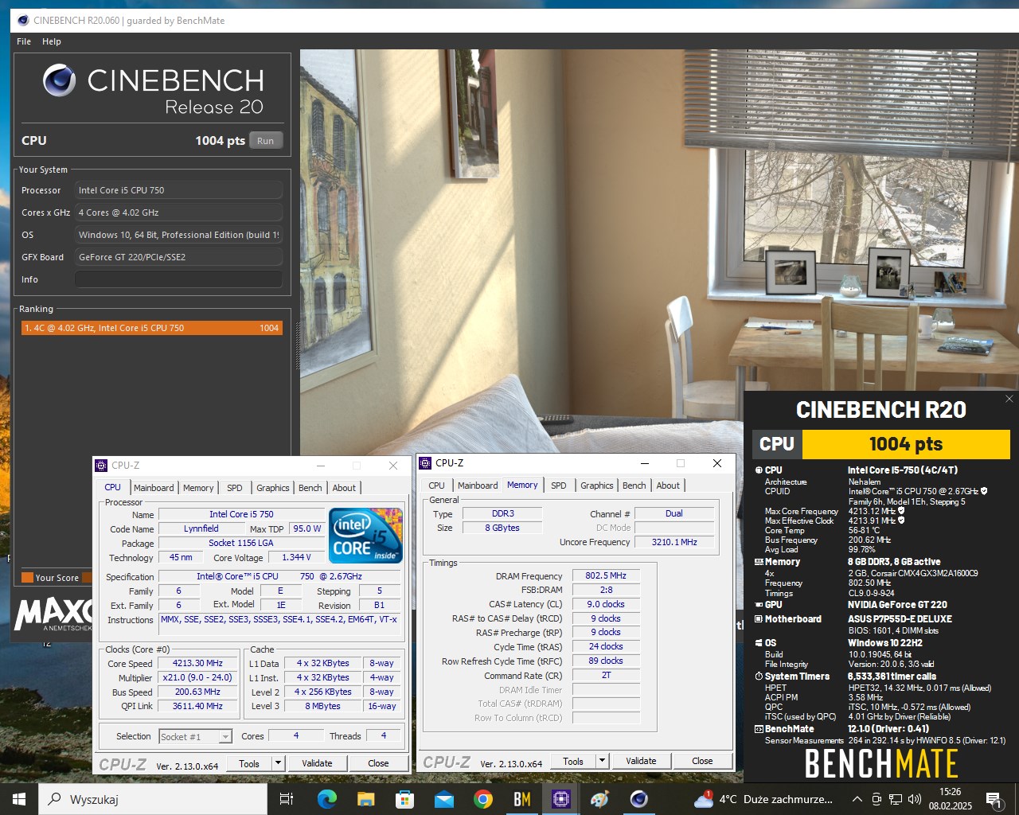
Task: Open Bench tab in CPU window
Action: (x=310, y=488)
